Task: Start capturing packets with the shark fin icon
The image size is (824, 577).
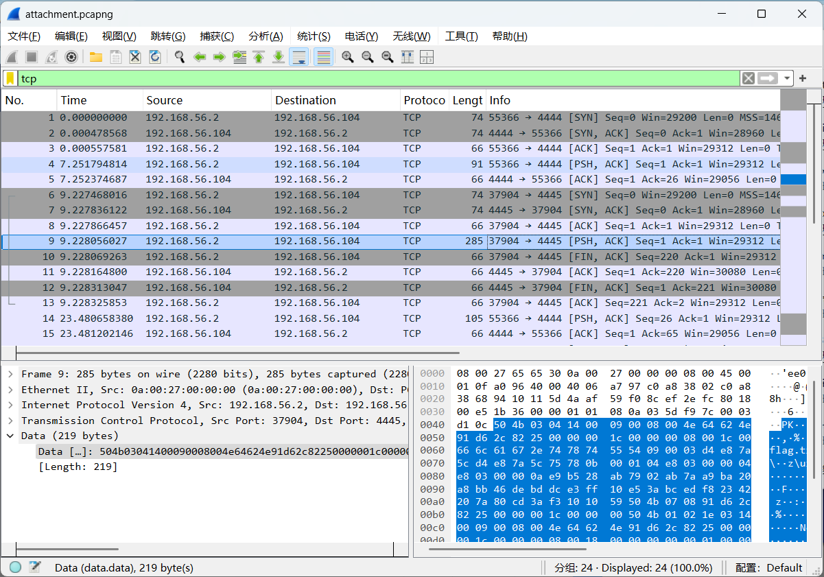Action: (x=12, y=57)
